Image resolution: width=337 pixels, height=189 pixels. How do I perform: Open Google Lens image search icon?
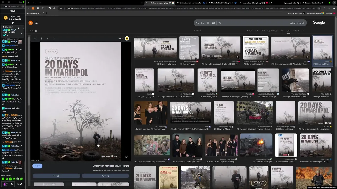203,23
